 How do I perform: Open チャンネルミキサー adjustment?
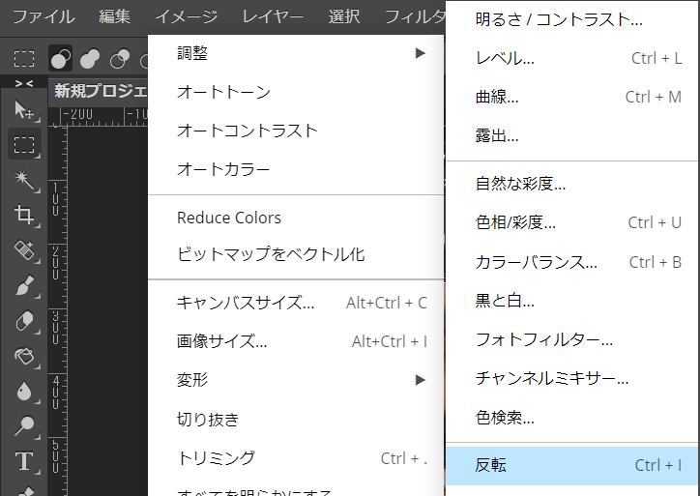point(571,379)
